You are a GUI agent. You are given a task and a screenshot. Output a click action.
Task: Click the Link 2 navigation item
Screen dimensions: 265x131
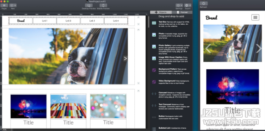coord(68,21)
